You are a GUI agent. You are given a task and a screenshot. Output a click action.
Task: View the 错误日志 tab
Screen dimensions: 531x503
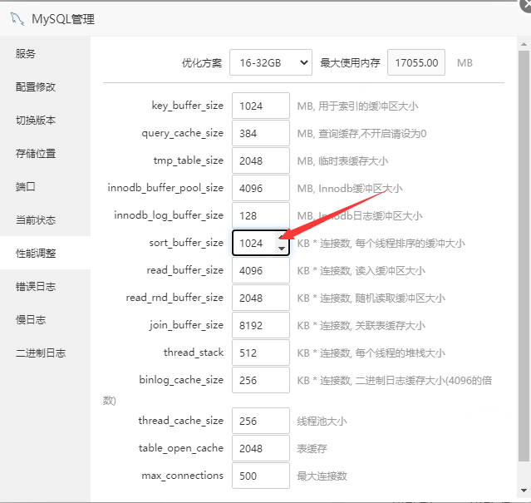pos(36,287)
